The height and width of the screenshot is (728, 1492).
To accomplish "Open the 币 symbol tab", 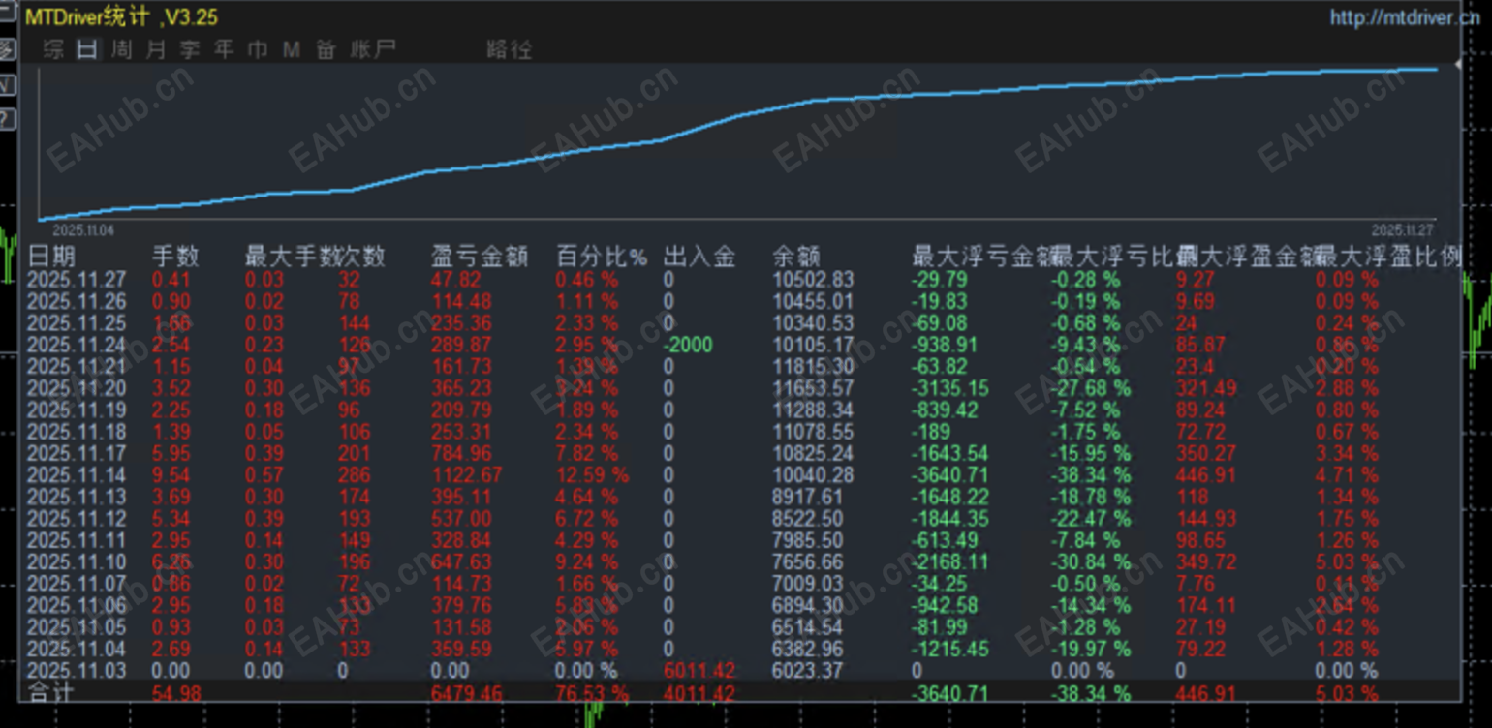I will pos(258,49).
